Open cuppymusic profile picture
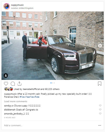 coord(7,7)
